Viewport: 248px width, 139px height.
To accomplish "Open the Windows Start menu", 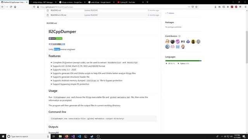I will coord(3,136).
